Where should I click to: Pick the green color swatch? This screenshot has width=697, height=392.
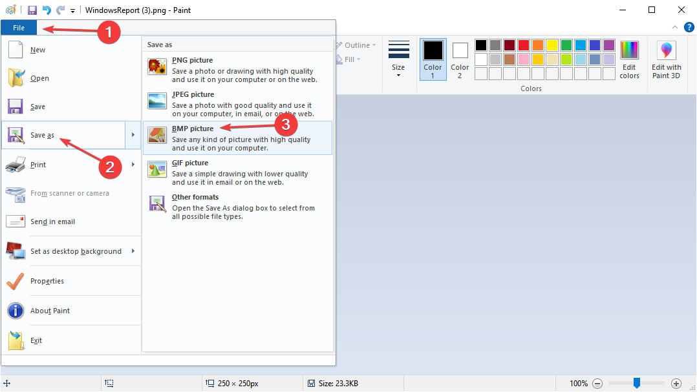tap(566, 45)
